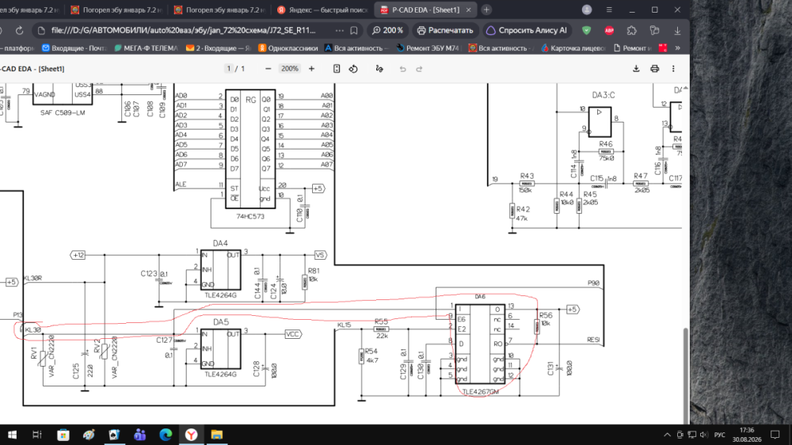Click the fit to page icon
This screenshot has height=445, width=792.
tap(337, 69)
